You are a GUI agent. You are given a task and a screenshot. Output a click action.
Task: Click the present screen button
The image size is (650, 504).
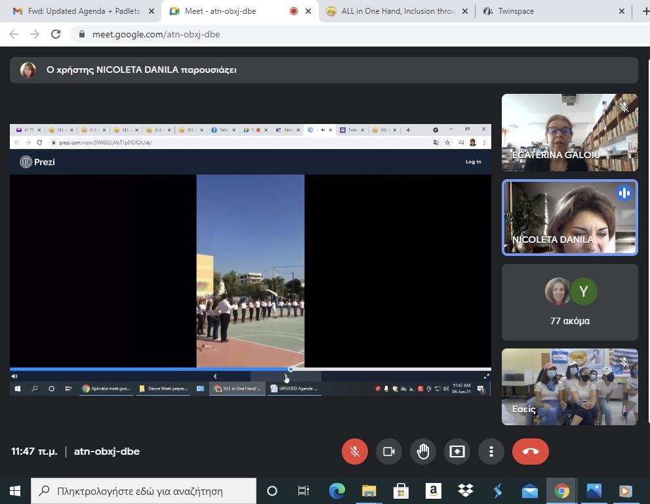(x=457, y=451)
